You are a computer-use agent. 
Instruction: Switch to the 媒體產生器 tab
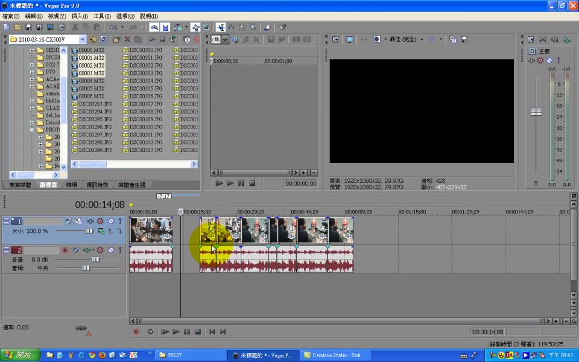[131, 185]
